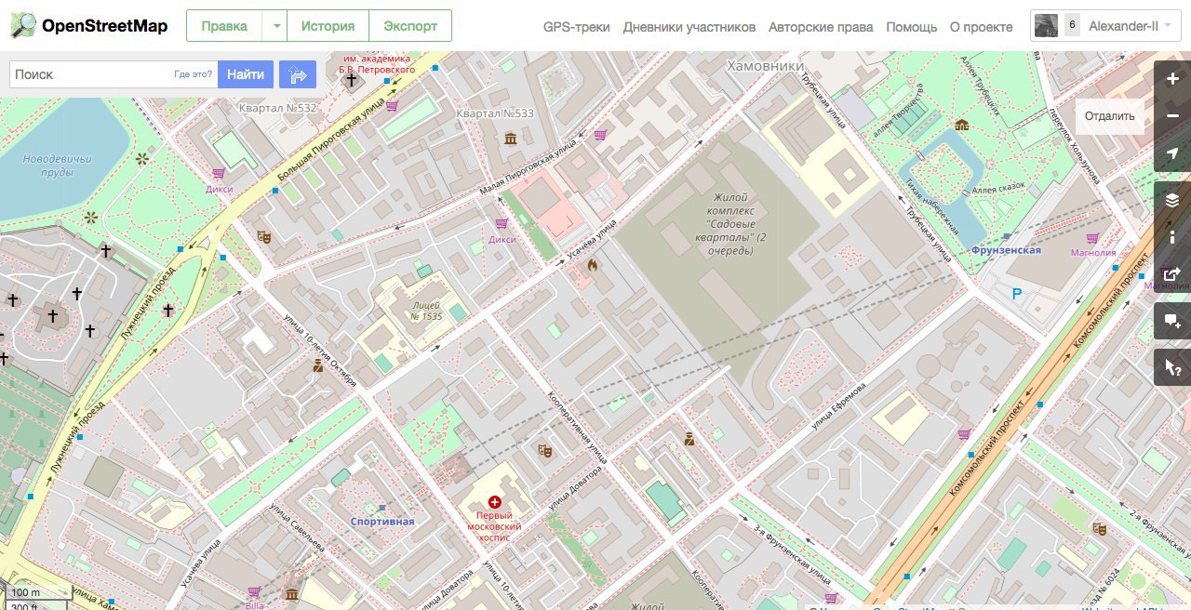Open the map key info panel

point(1172,237)
